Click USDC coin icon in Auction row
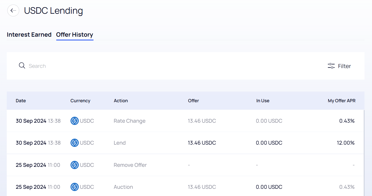Viewport: 372px width, 196px height. 74,187
